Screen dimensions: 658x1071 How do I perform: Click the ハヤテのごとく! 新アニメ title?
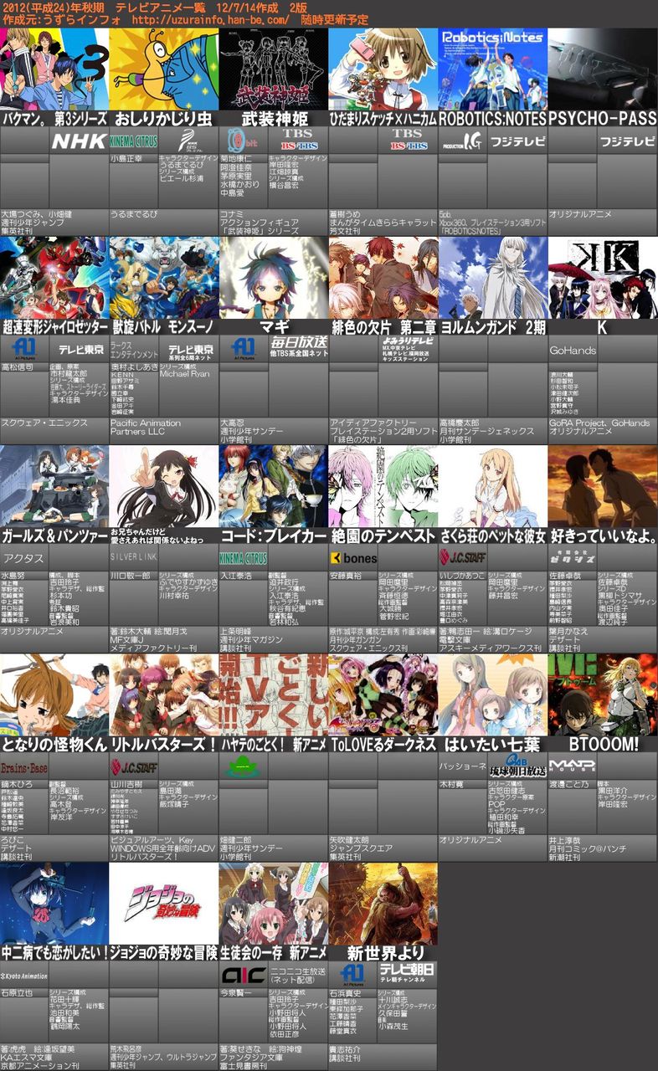coord(274,745)
